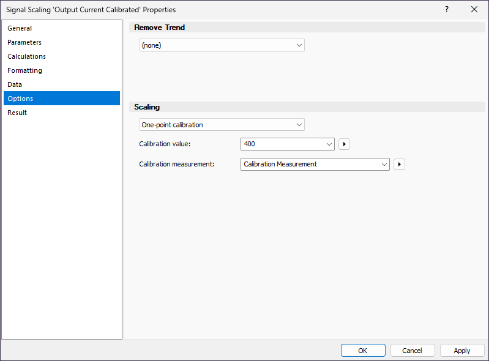Show the Data page

15,84
